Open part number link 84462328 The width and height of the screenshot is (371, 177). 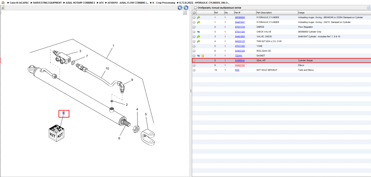point(240,51)
